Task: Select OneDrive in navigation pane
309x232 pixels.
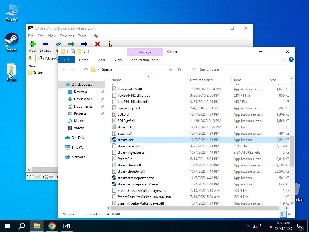Action: click(x=79, y=138)
